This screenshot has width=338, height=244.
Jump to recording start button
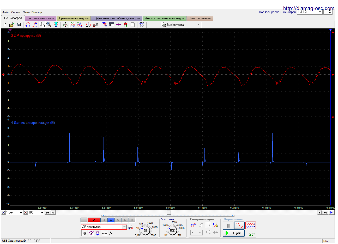tap(47, 212)
